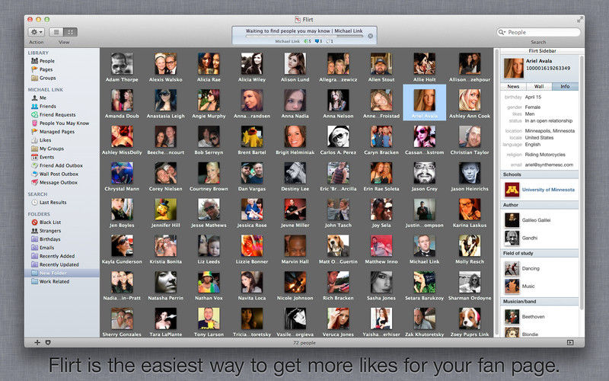Image resolution: width=609 pixels, height=381 pixels.
Task: Switch to the News tab
Action: tap(513, 86)
